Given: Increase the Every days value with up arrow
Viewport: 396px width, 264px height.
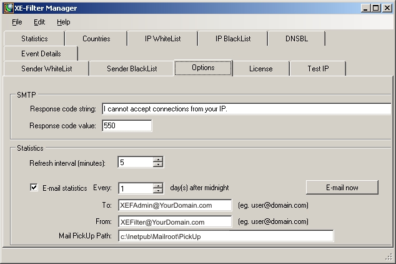Looking at the screenshot, I should coord(158,186).
